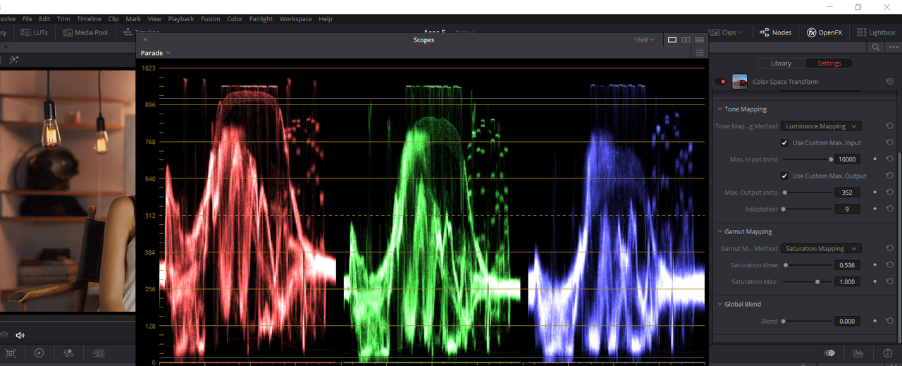902x366 pixels.
Task: Click the viewer image of the room
Action: pos(68,190)
